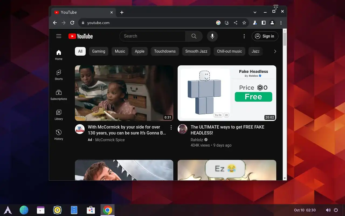
Task: Open Shorts in the sidebar
Action: click(x=59, y=75)
